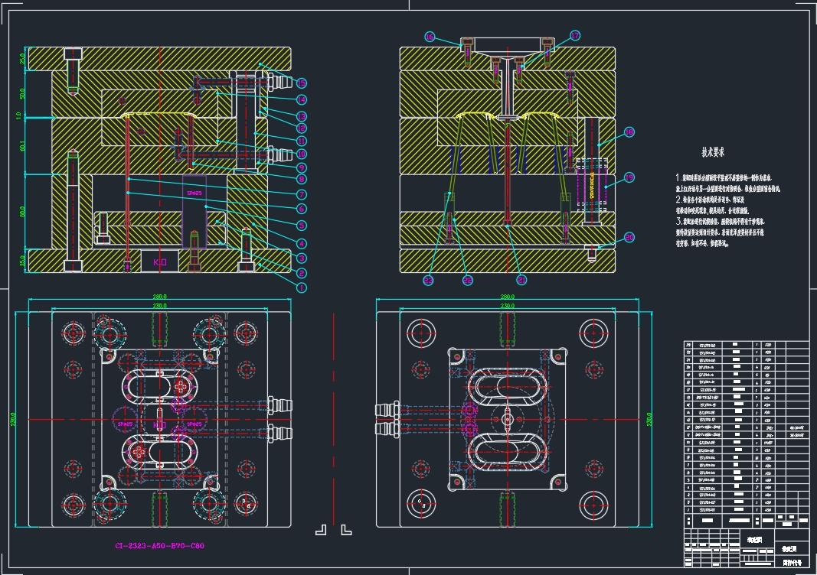Click part balloon number 1

(301, 287)
